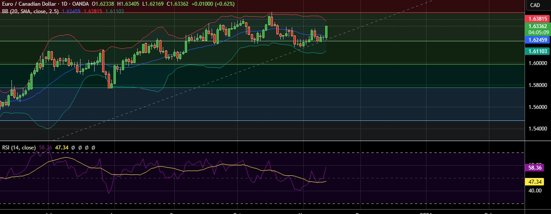The height and width of the screenshot is (214, 551).
Task: Click the 1.54000 level on price axis
Action: coord(537,129)
